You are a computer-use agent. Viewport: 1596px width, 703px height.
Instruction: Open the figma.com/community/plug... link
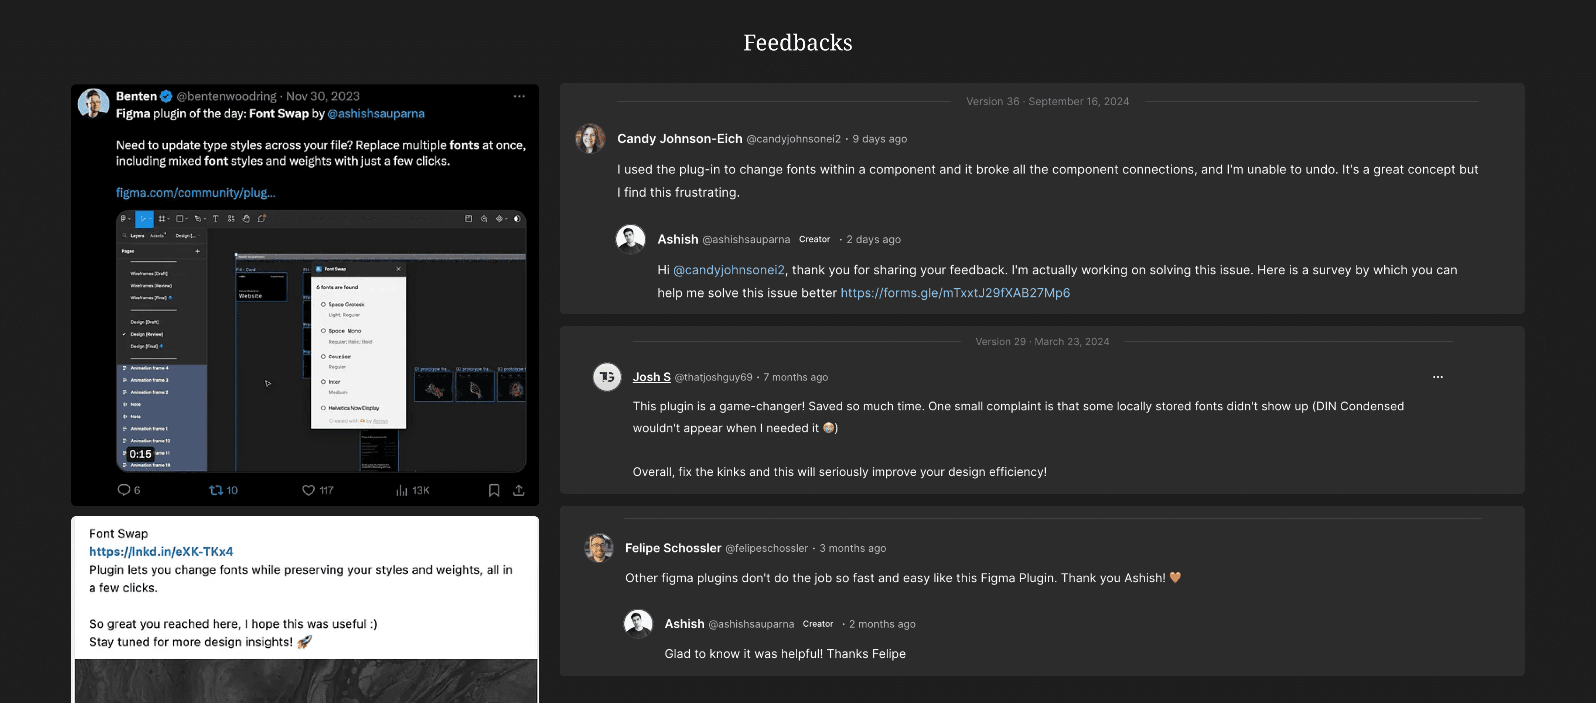[196, 193]
